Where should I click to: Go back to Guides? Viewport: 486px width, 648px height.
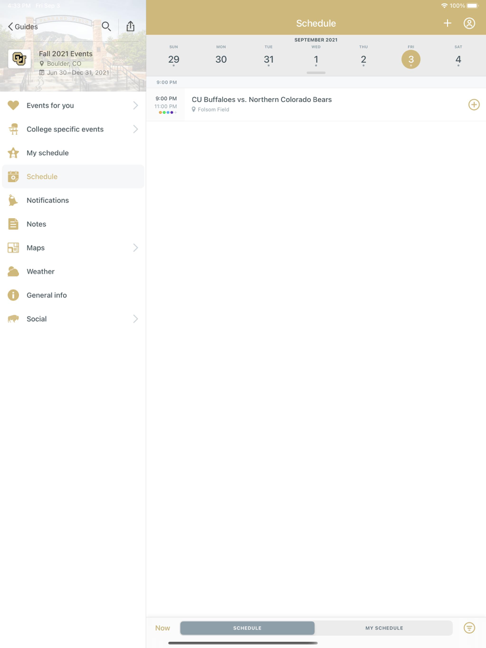[x=23, y=27]
